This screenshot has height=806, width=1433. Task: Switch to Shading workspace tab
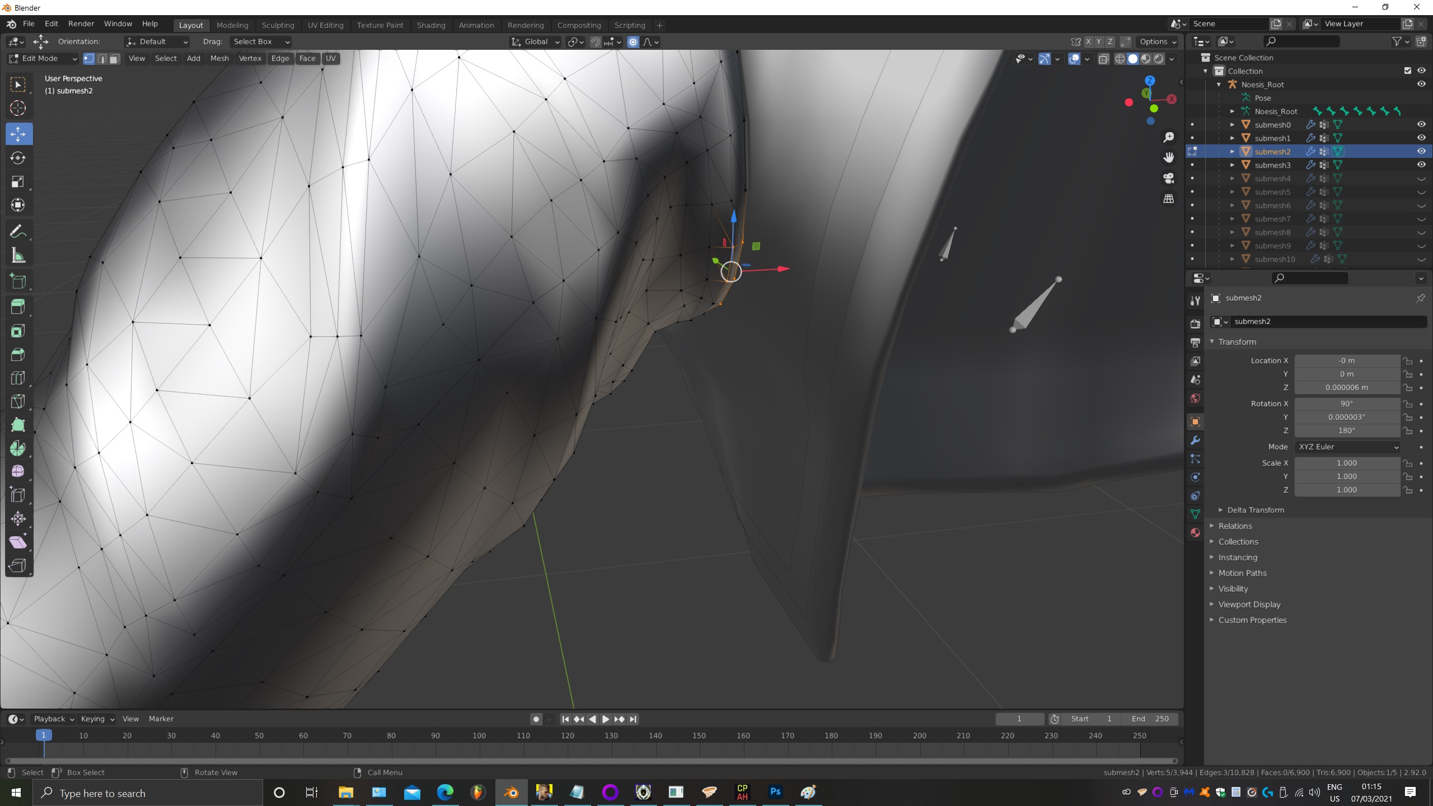click(430, 25)
